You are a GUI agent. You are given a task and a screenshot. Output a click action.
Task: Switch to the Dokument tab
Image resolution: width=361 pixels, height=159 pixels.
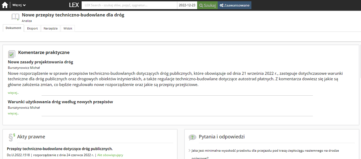coord(13,28)
